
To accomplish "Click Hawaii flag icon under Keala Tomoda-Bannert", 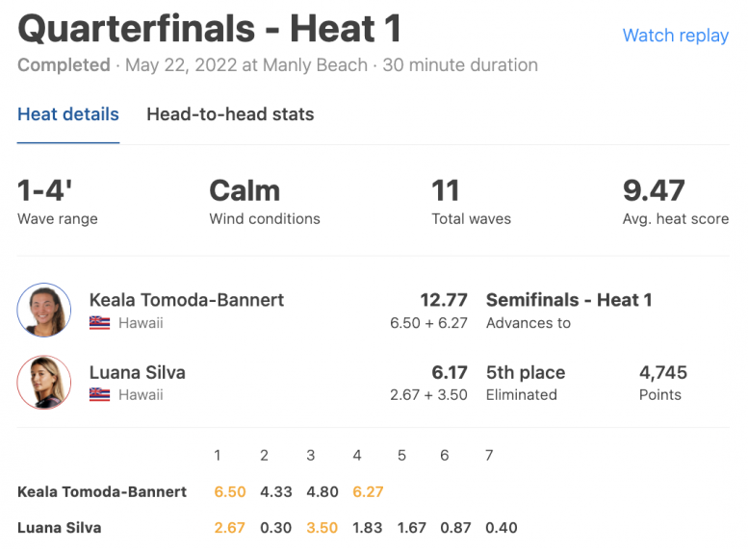I will coord(99,323).
